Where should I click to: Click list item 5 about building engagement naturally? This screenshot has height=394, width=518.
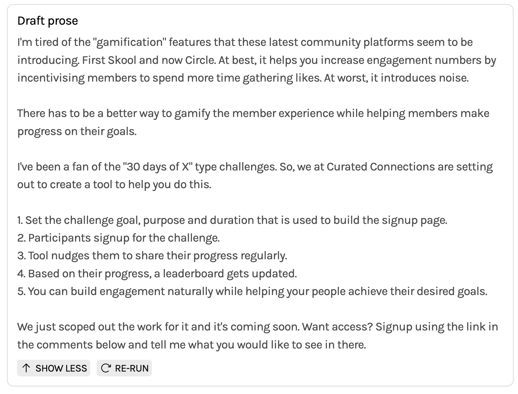252,291
